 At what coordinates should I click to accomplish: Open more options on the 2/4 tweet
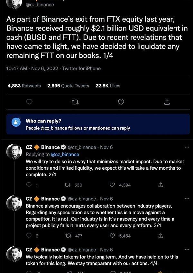(x=187, y=147)
